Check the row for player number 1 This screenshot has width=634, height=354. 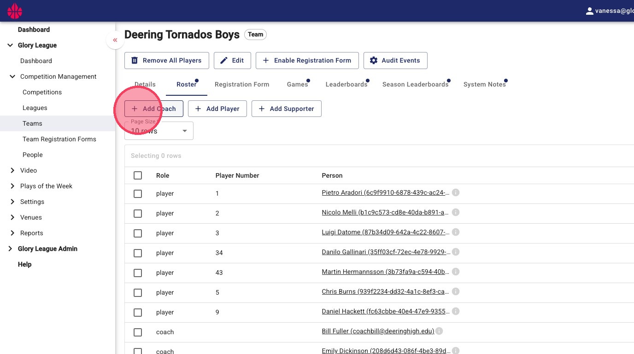click(x=138, y=194)
